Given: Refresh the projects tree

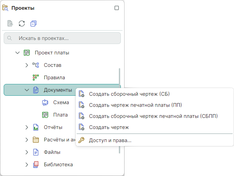Looking at the screenshot, I should [x=22, y=24].
